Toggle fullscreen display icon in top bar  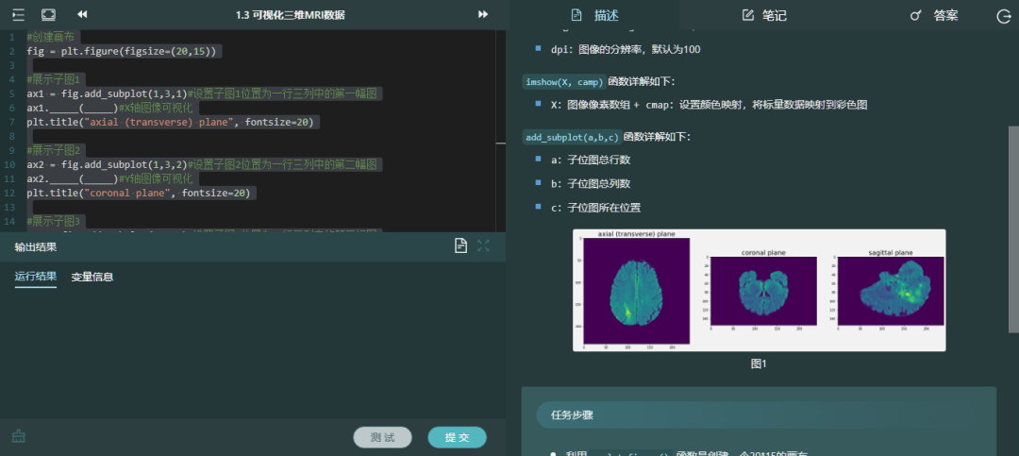[49, 14]
